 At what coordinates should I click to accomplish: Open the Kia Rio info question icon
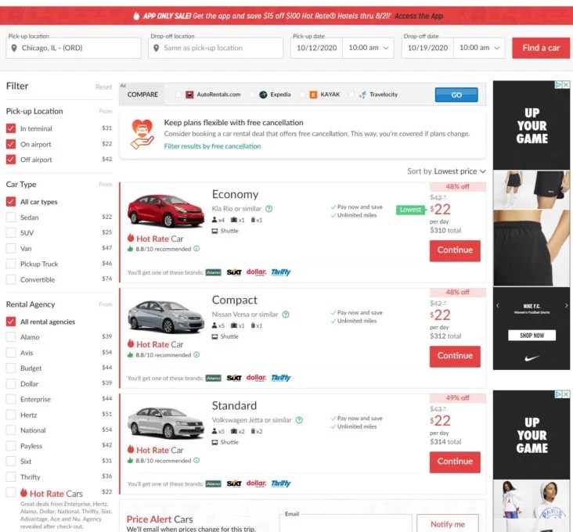[x=269, y=209]
